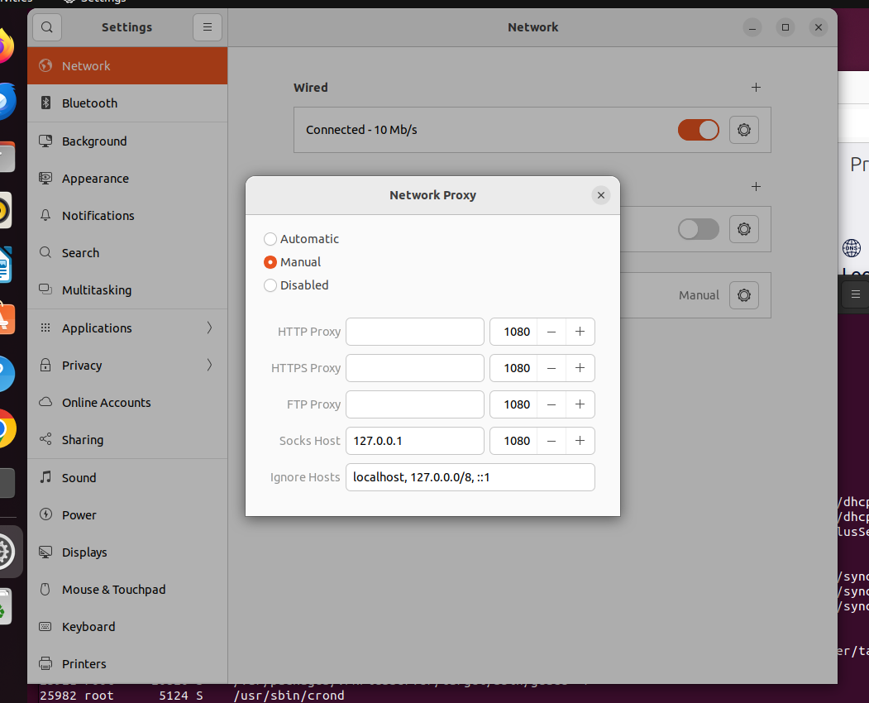Click the HTTP Proxy port number field
869x703 pixels.
click(513, 332)
